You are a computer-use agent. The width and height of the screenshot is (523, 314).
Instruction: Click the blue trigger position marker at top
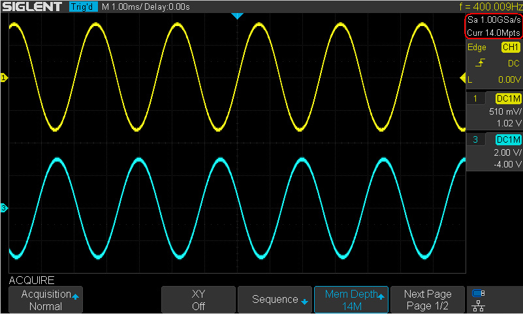pos(238,16)
